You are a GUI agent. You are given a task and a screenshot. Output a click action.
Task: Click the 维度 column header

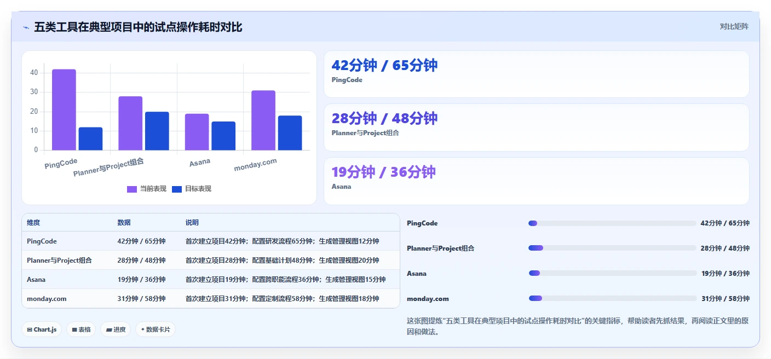(33, 223)
